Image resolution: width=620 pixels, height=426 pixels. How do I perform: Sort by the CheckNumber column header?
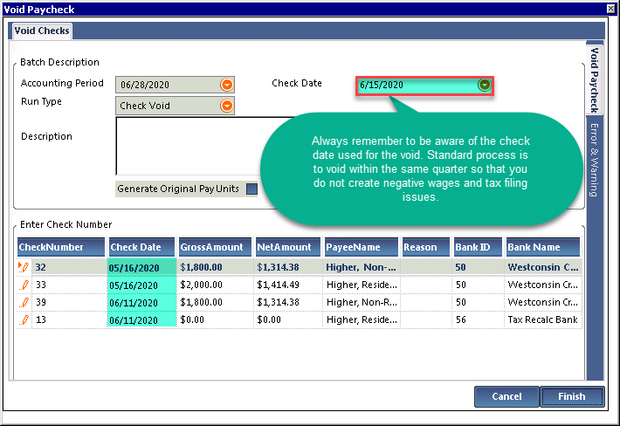point(60,247)
